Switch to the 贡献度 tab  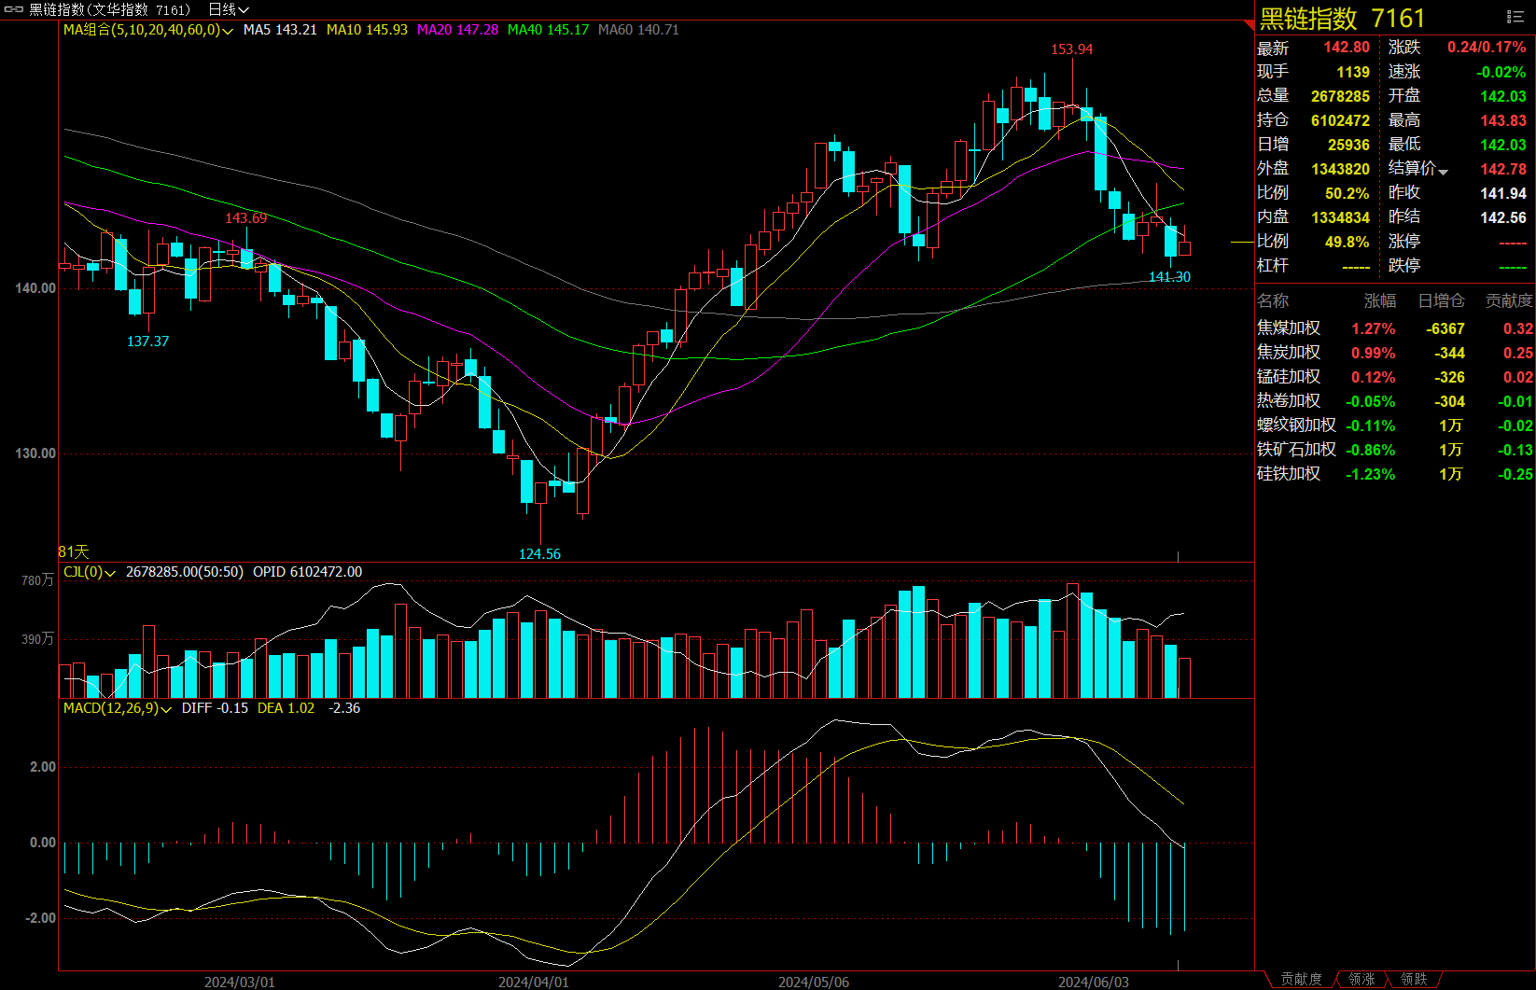(1301, 979)
